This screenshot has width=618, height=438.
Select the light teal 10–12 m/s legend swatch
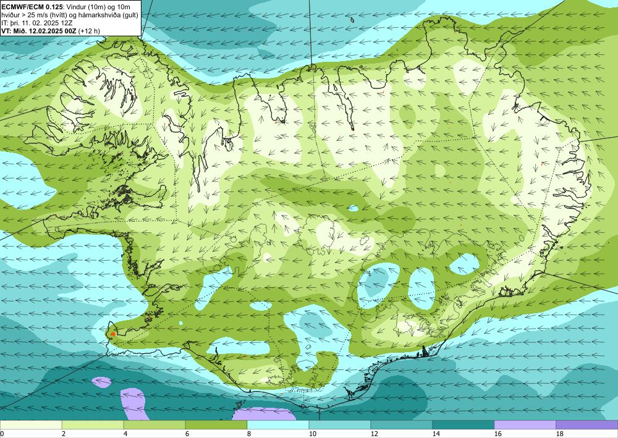pos(340,424)
